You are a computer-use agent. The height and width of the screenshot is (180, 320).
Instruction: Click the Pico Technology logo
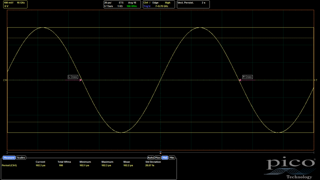(290, 168)
